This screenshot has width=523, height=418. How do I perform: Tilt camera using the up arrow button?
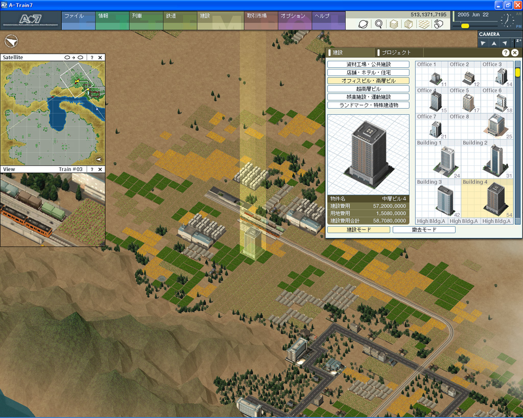click(x=494, y=43)
